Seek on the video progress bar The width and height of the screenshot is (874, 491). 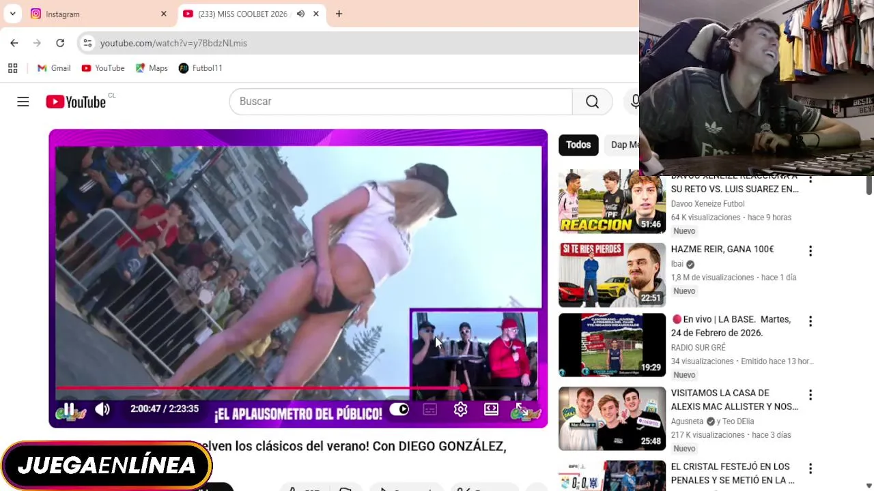point(298,388)
